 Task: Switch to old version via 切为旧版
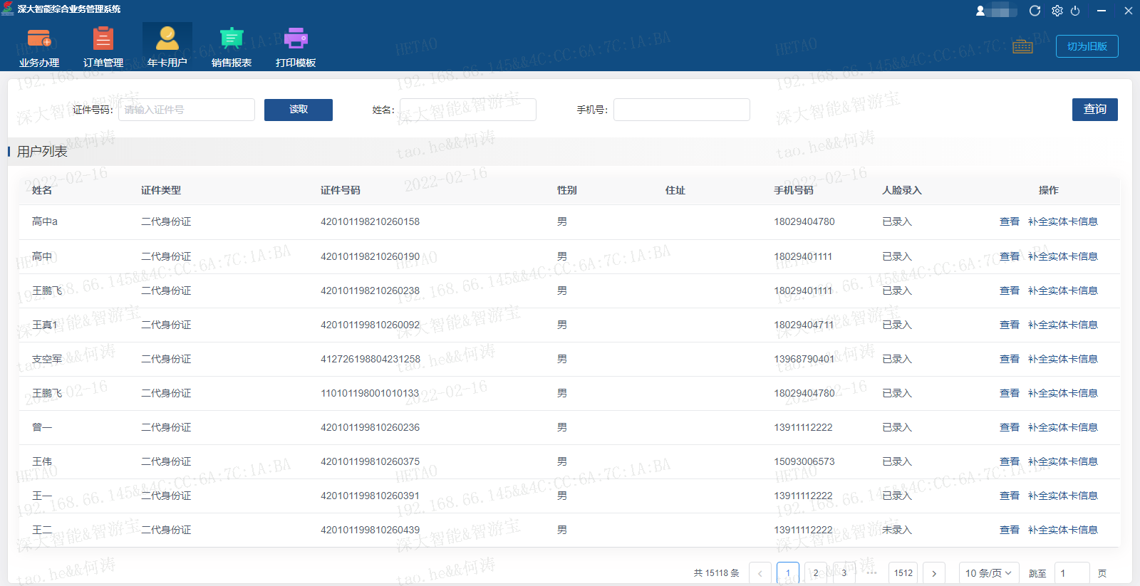click(1087, 46)
